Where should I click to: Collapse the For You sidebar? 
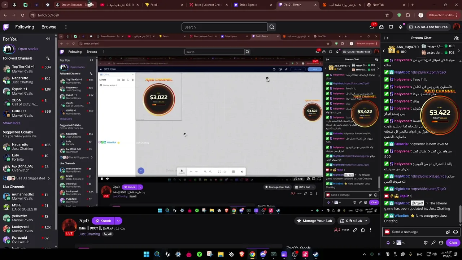pos(48,39)
